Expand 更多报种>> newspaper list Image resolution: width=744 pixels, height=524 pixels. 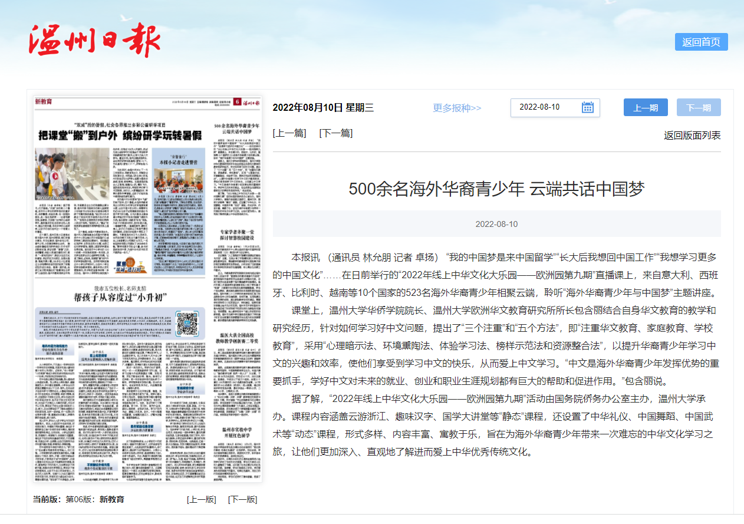(457, 108)
